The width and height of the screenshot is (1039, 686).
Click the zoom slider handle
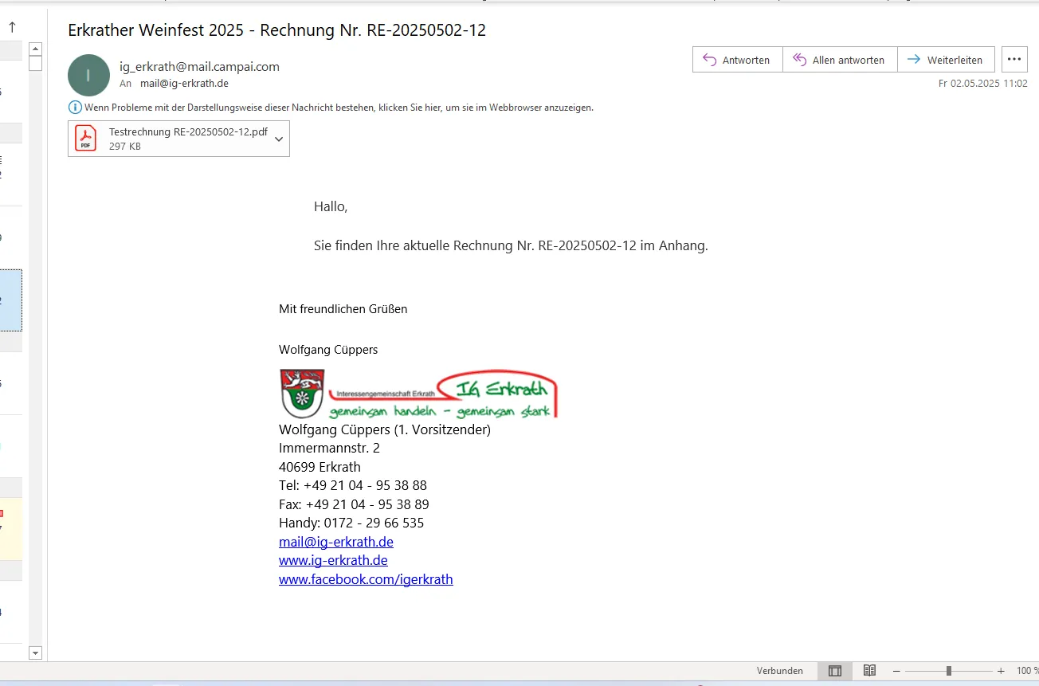pos(948,671)
